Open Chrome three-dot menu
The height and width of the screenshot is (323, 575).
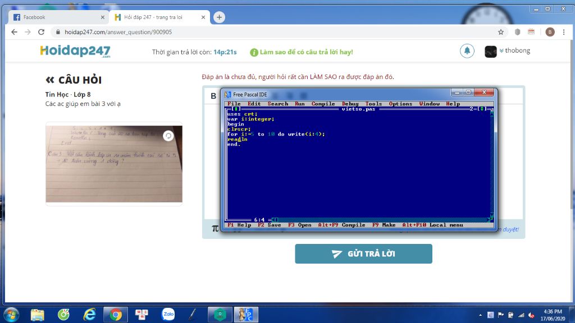564,32
